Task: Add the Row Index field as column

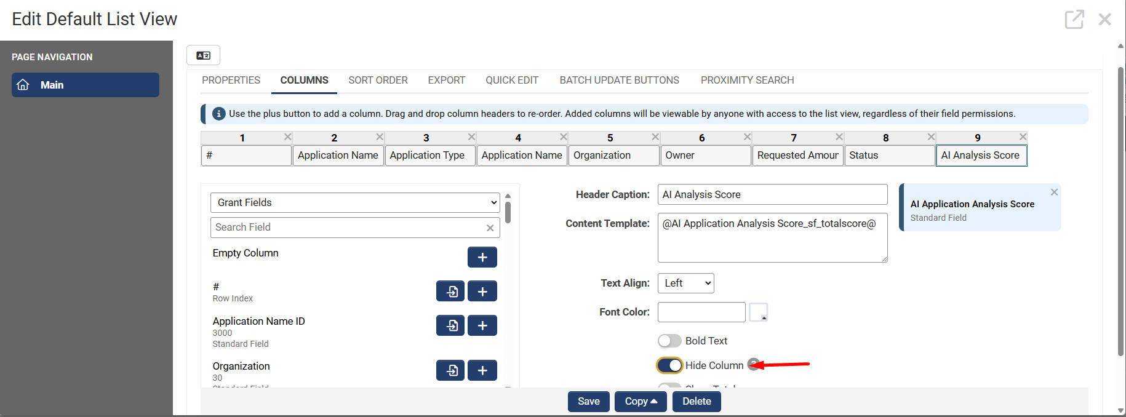Action: [x=482, y=291]
